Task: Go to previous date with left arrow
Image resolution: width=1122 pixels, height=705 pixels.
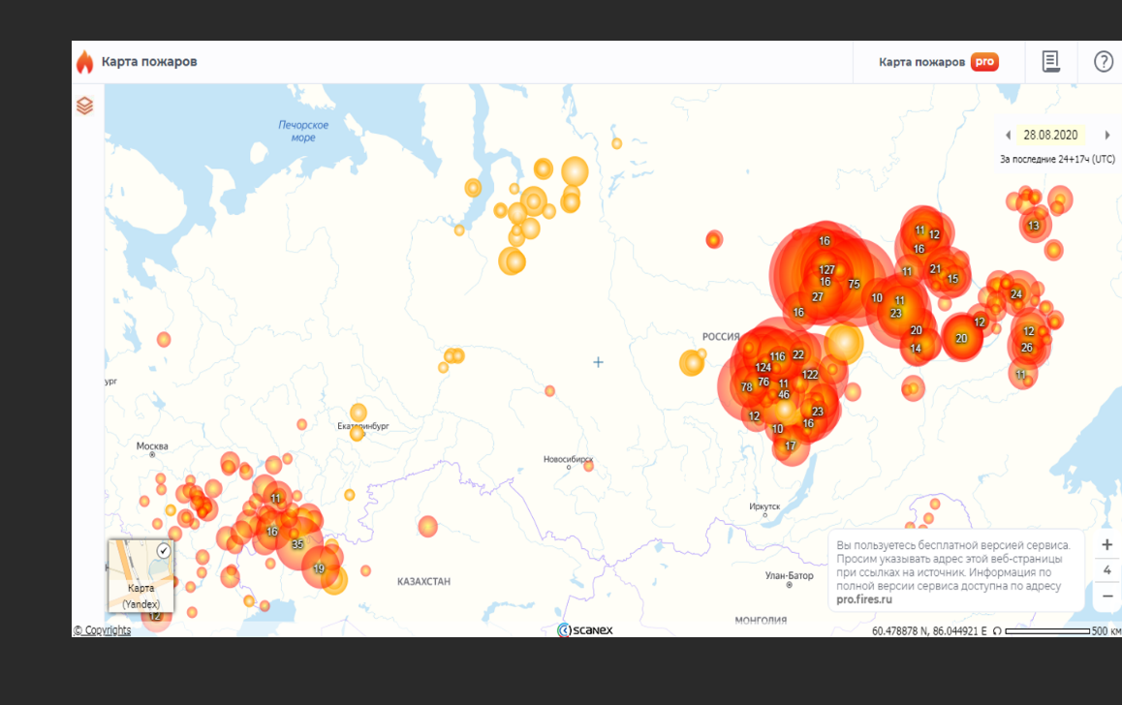Action: [x=1008, y=136]
